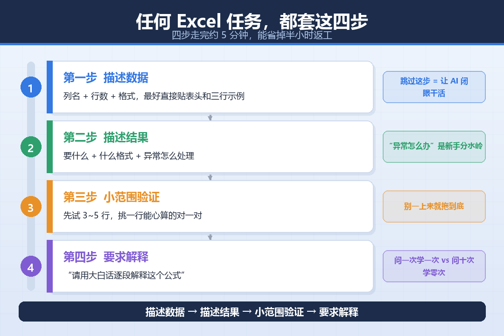Viewport: 504px width, 336px height.
Task: Select the 第二步 描述结果 heading
Action: (106, 138)
